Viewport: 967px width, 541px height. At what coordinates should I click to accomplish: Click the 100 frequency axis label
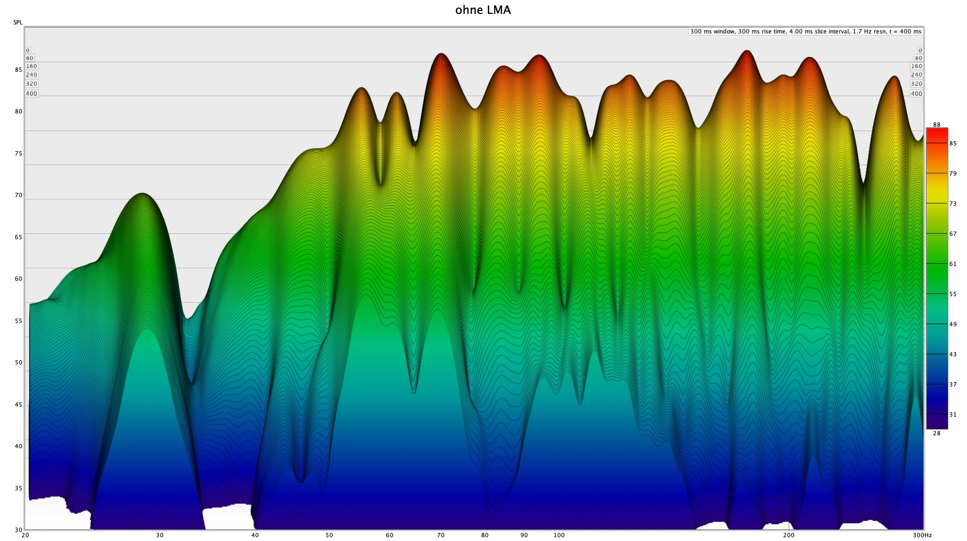tap(559, 535)
